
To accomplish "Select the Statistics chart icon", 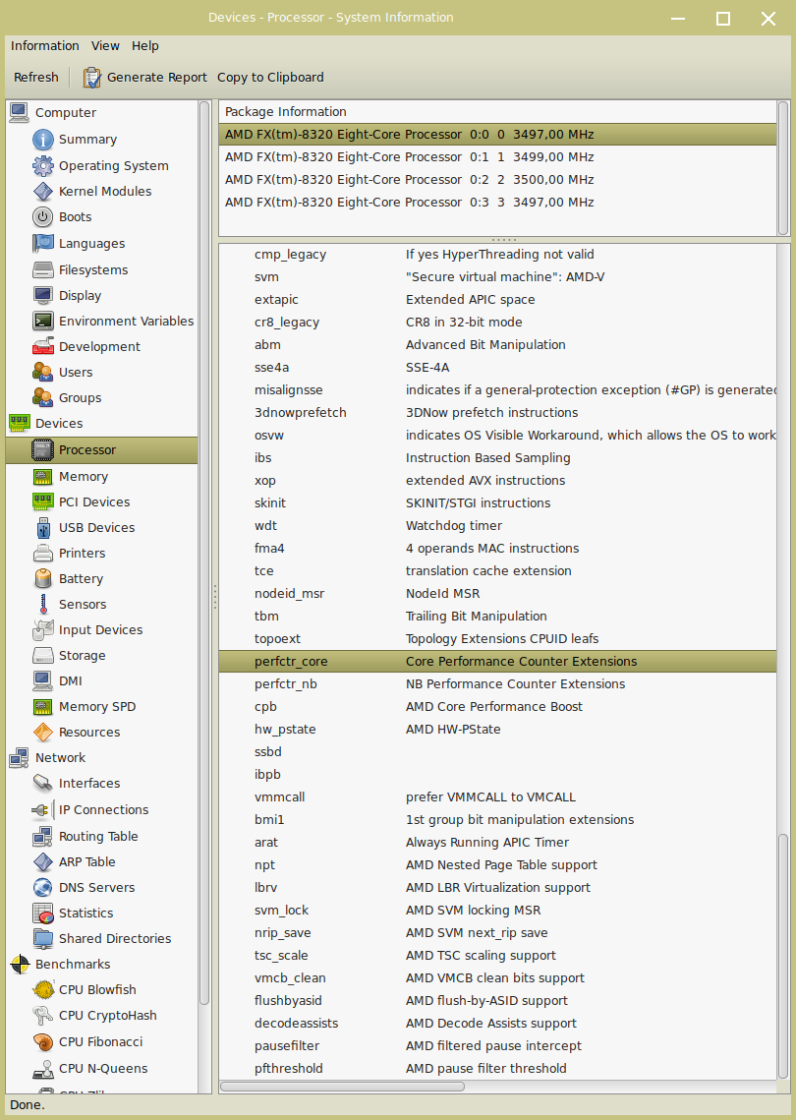I will click(x=43, y=914).
